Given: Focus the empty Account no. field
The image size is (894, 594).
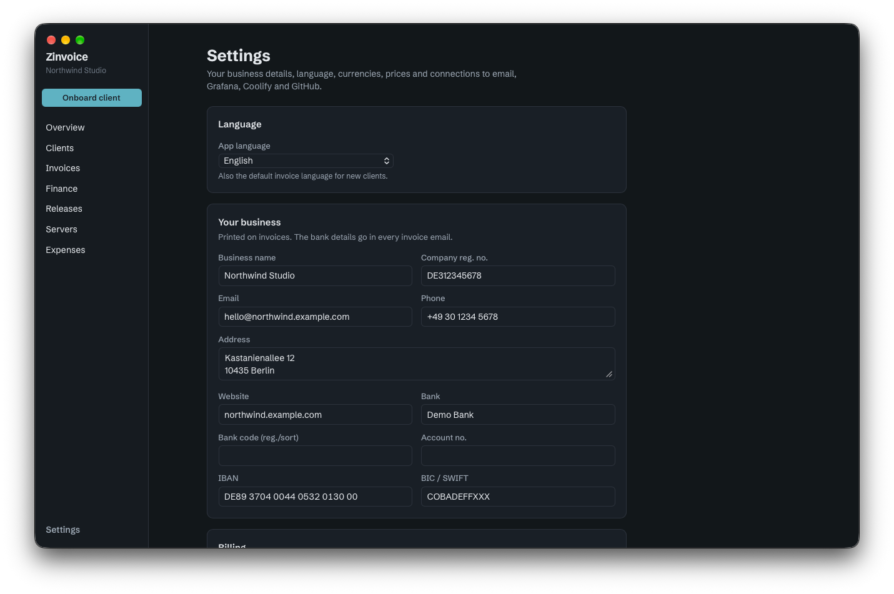Looking at the screenshot, I should pos(518,455).
